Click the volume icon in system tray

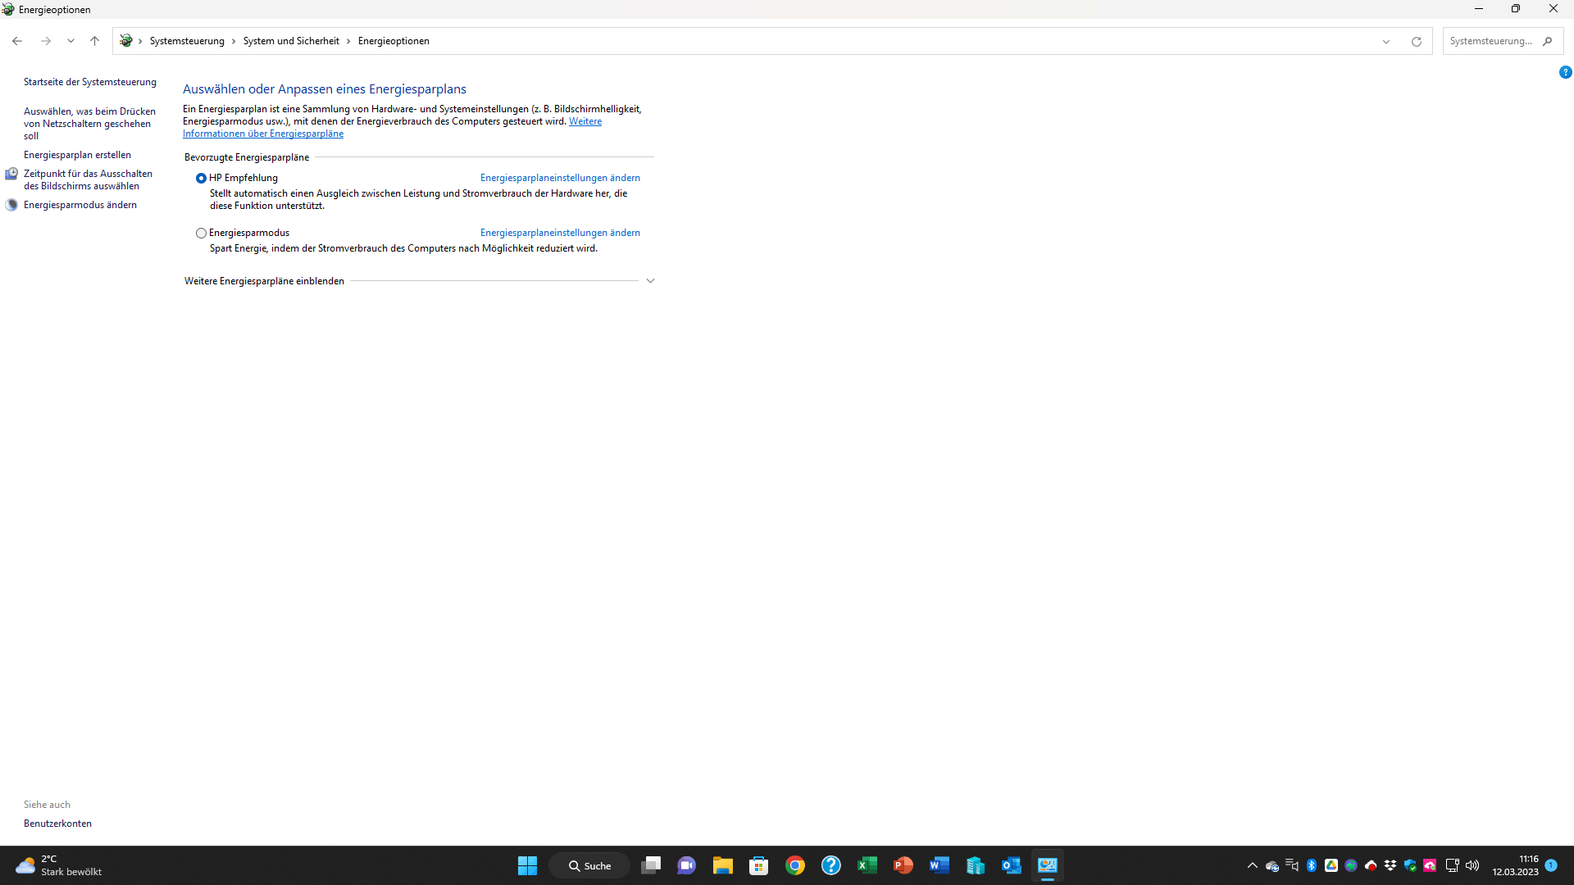pos(1472,865)
